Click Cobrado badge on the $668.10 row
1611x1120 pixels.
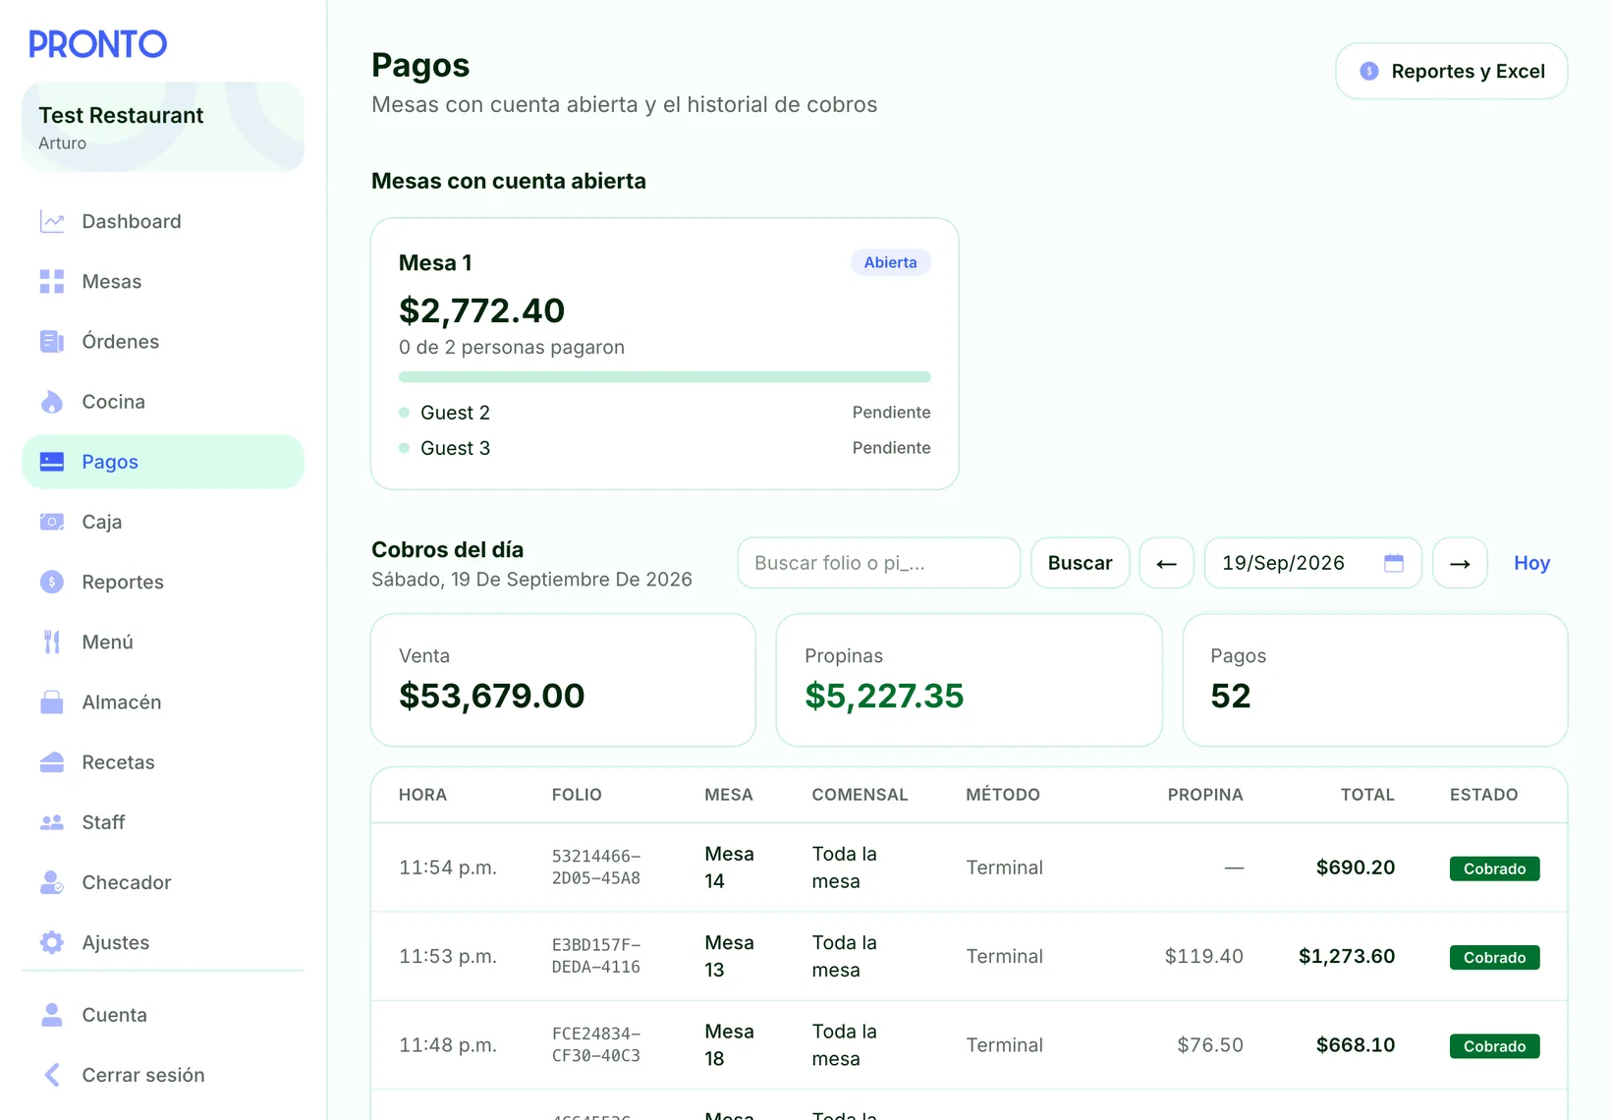click(1494, 1046)
